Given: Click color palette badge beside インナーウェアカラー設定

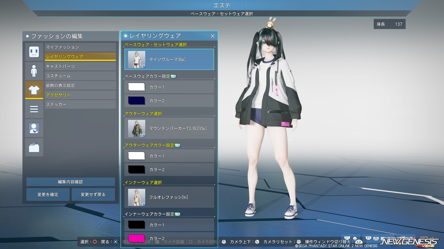Looking at the screenshot, I should coord(177,214).
